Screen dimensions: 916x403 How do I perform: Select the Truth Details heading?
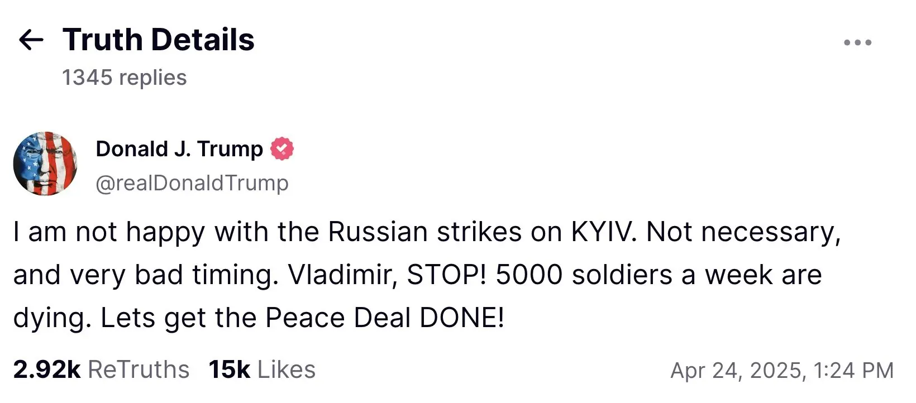tap(158, 38)
